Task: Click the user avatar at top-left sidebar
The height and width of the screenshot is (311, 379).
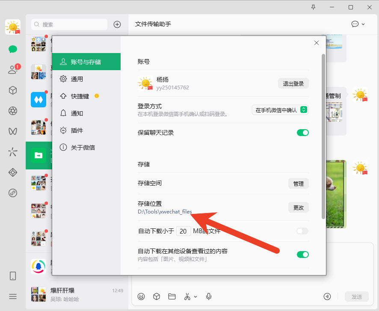Action: point(13,27)
